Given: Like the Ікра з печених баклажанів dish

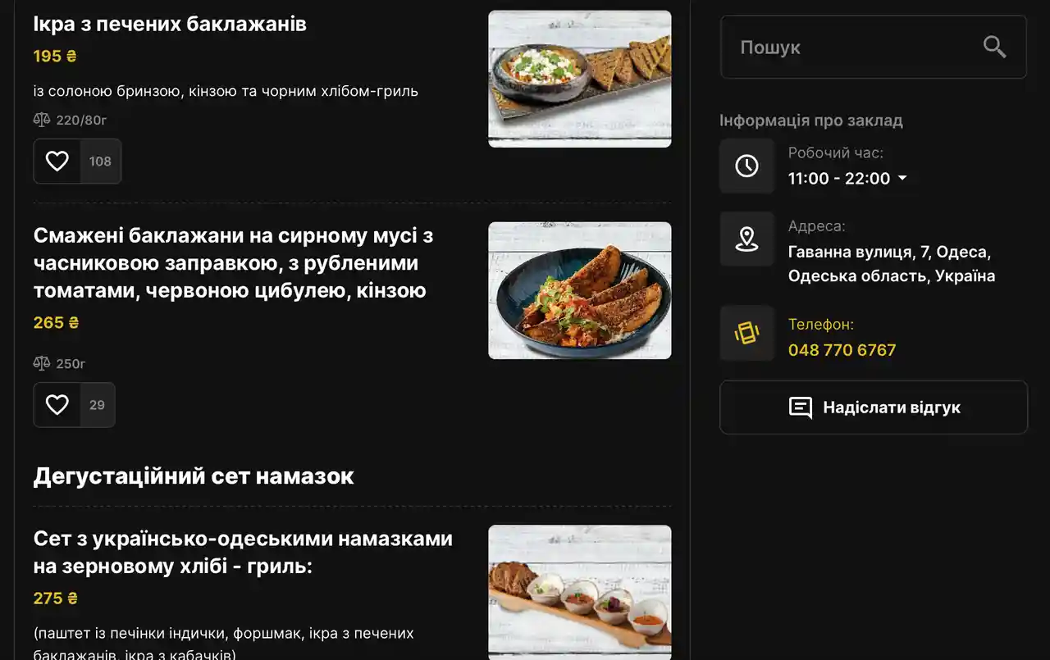Looking at the screenshot, I should (x=57, y=161).
